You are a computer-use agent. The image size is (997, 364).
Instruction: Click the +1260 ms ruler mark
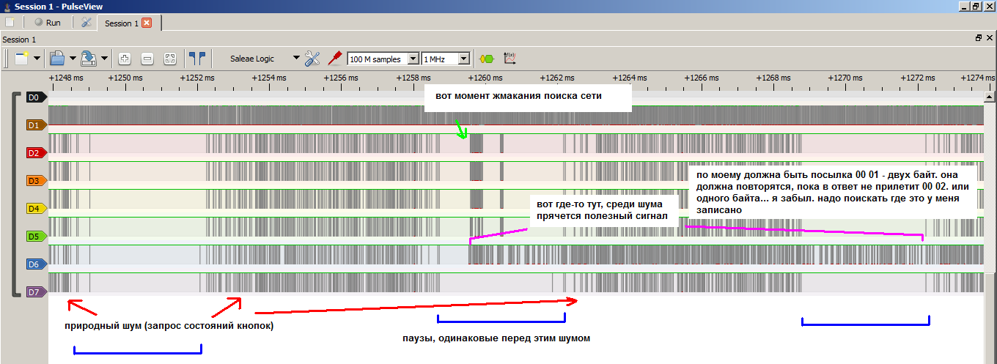coord(485,77)
